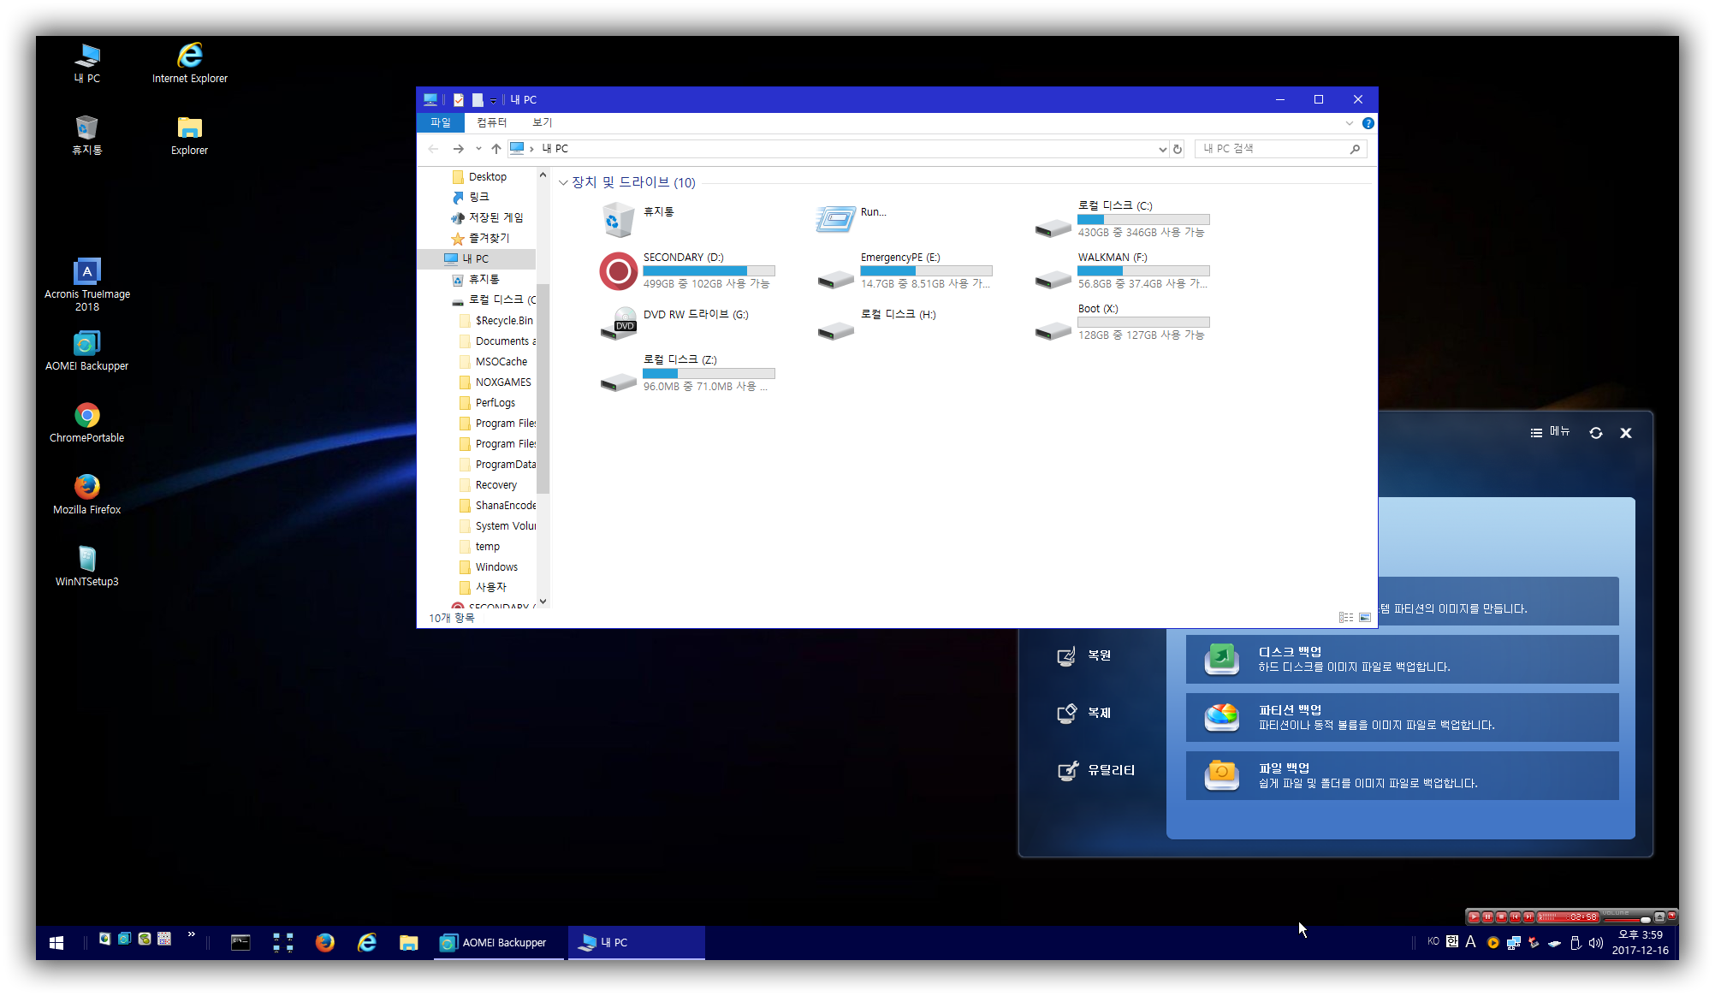Screen dimensions: 1715x996
Task: Select the 즐겨찾기 item in the tree
Action: pos(480,239)
